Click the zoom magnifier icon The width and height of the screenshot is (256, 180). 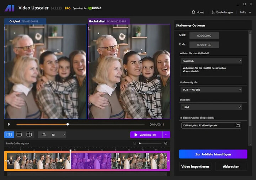coord(44,135)
